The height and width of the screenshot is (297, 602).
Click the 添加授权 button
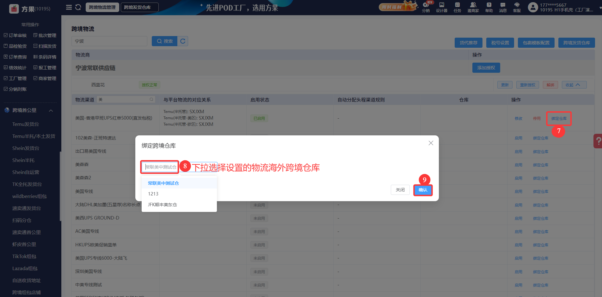click(x=486, y=68)
